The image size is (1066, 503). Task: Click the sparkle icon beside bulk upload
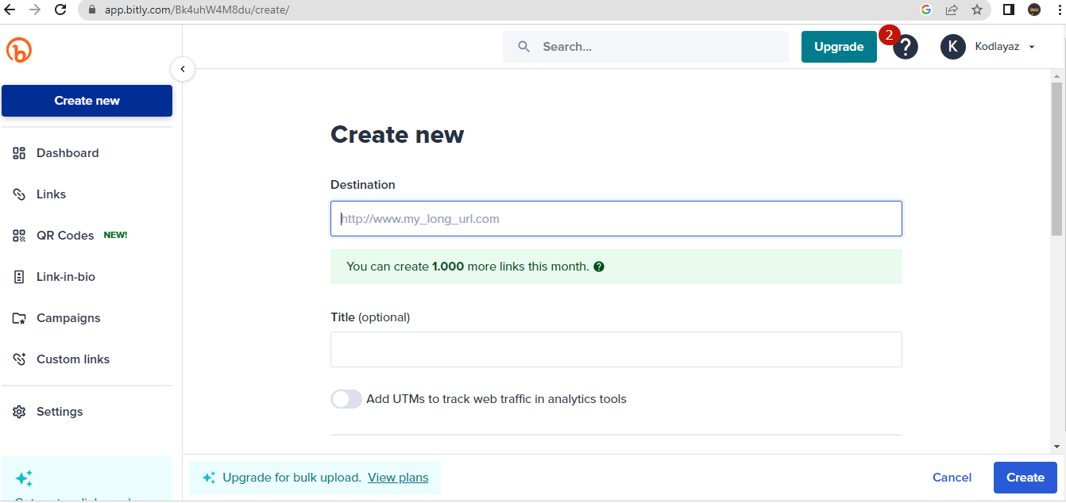209,478
